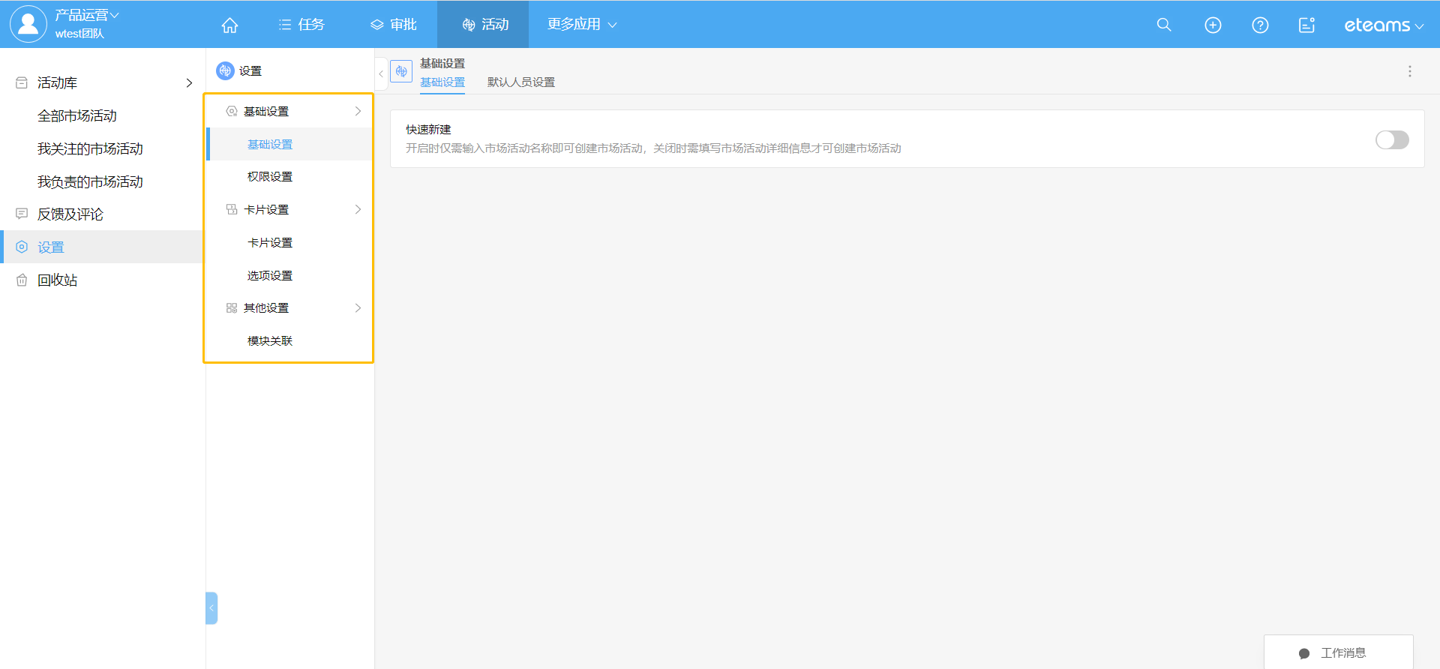1440x669 pixels.
Task: Expand the 活动库 sidebar section
Action: click(189, 83)
